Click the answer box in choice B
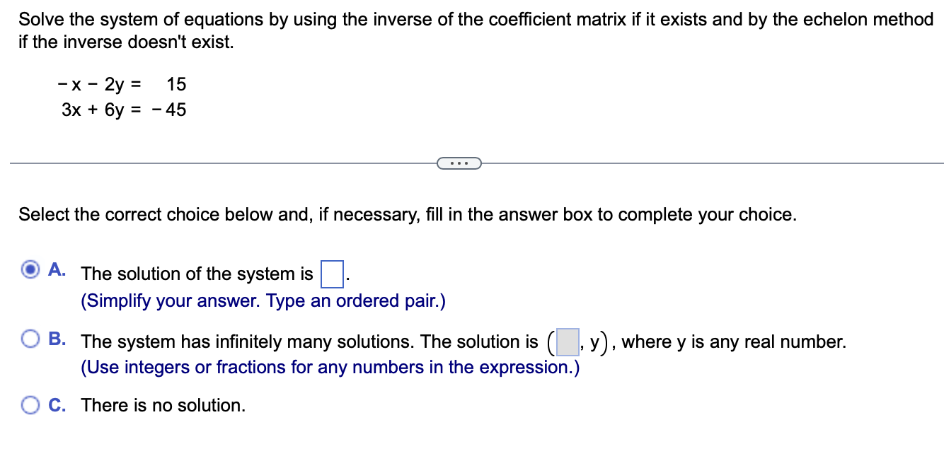The height and width of the screenshot is (468, 944). pos(568,341)
